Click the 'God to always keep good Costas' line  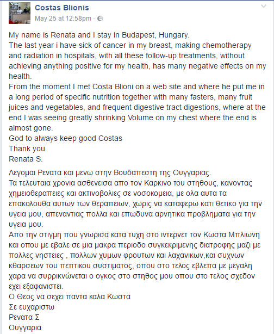(x=65, y=139)
